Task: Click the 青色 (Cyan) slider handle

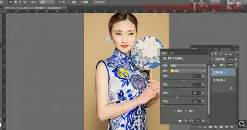Action: click(184, 80)
